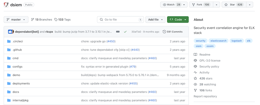
Task: Expand the Add file dropdown
Action: point(155,20)
